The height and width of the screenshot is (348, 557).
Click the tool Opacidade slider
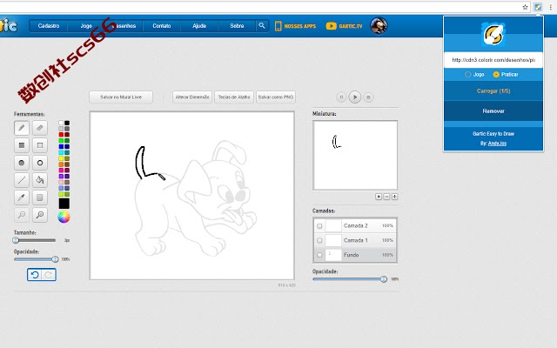[35, 259]
